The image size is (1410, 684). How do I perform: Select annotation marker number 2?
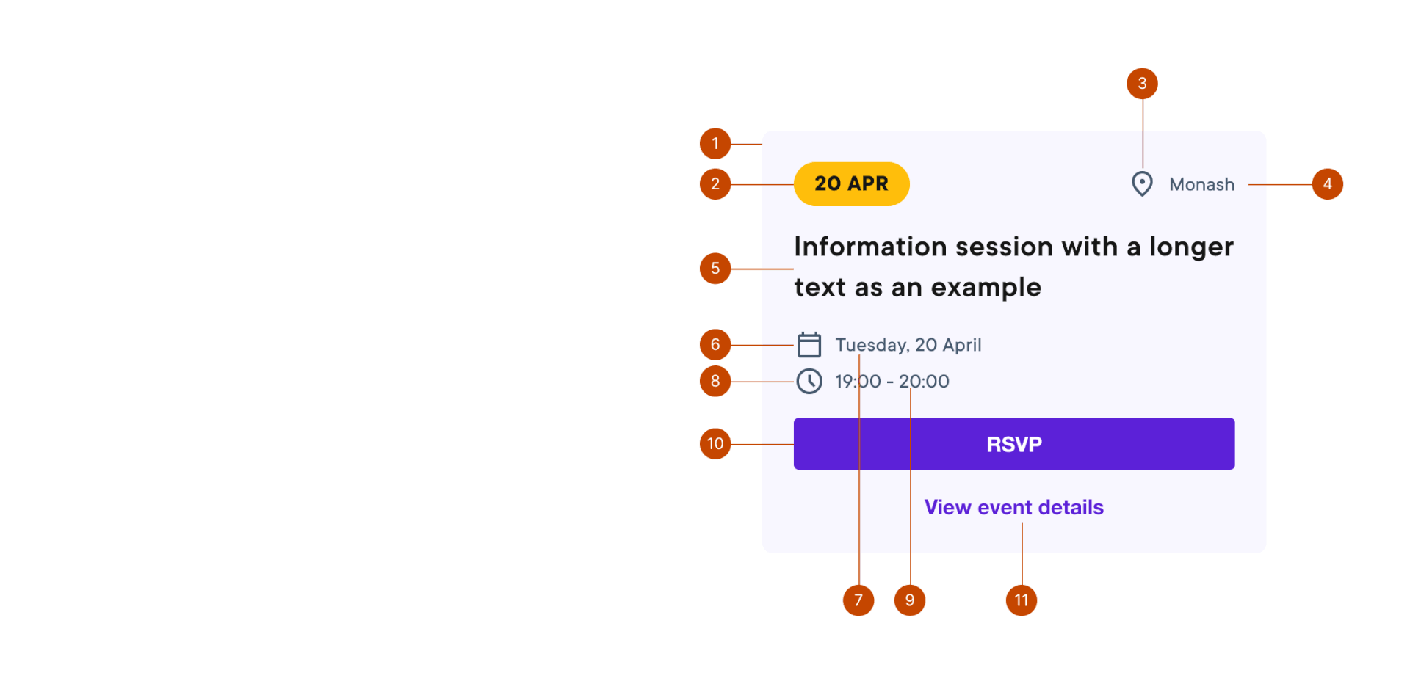715,184
